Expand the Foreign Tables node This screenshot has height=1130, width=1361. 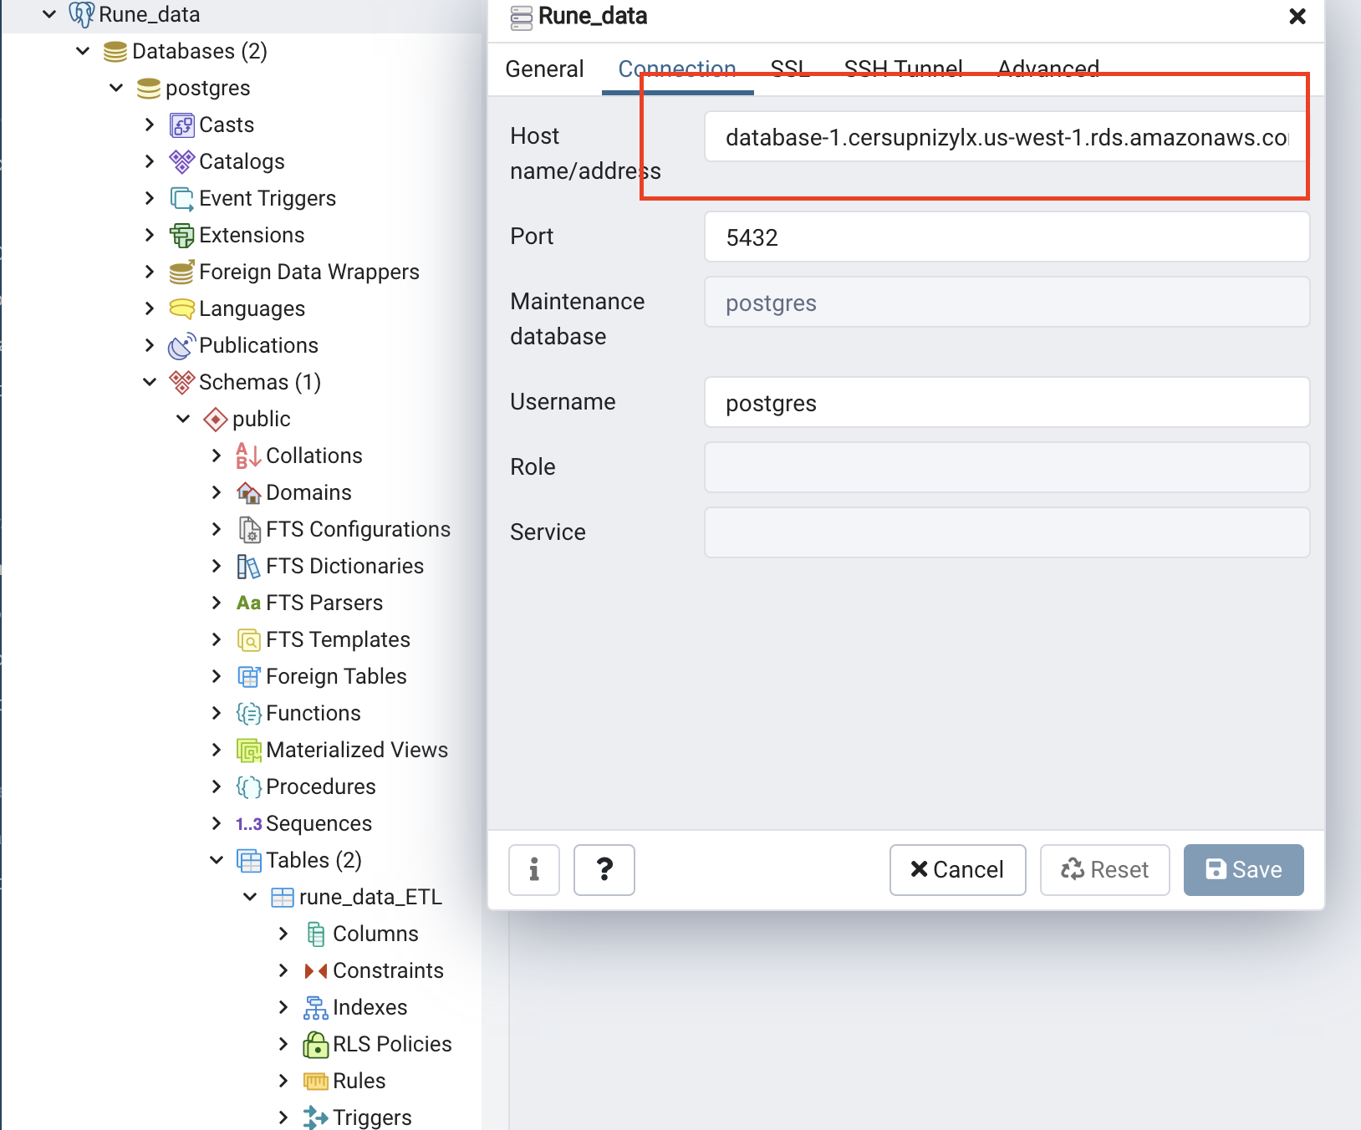tap(217, 676)
